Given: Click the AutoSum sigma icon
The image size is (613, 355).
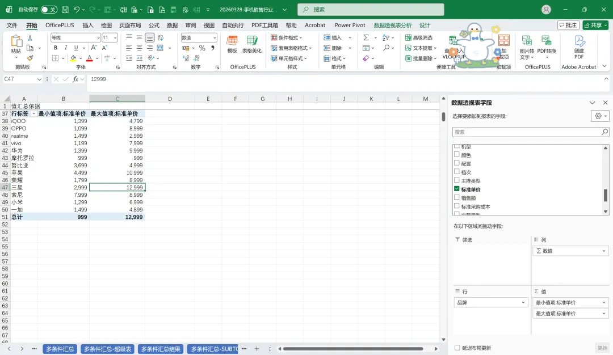Looking at the screenshot, I should click(366, 37).
